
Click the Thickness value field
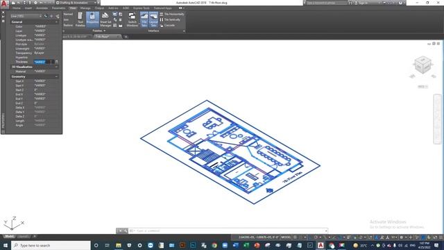click(x=44, y=62)
